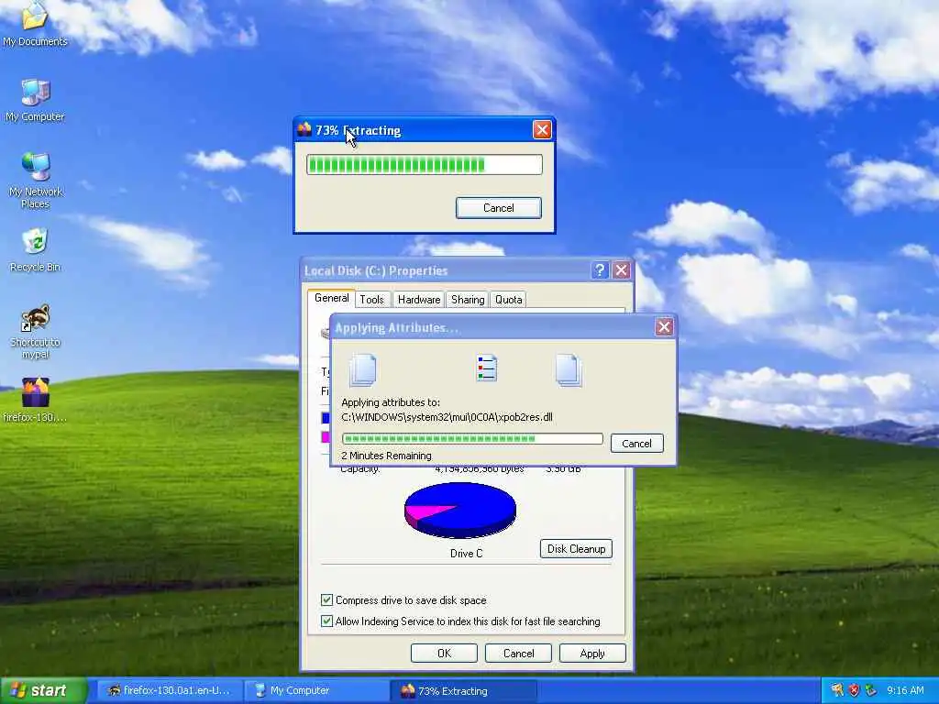Click the red security shield tray icon
Image resolution: width=939 pixels, height=704 pixels.
coord(854,690)
